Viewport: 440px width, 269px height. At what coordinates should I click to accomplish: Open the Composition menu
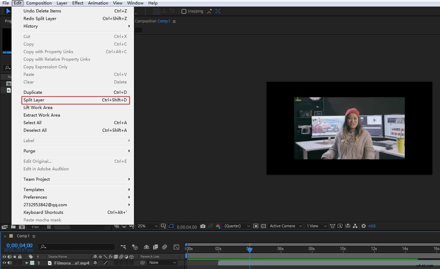tap(39, 3)
